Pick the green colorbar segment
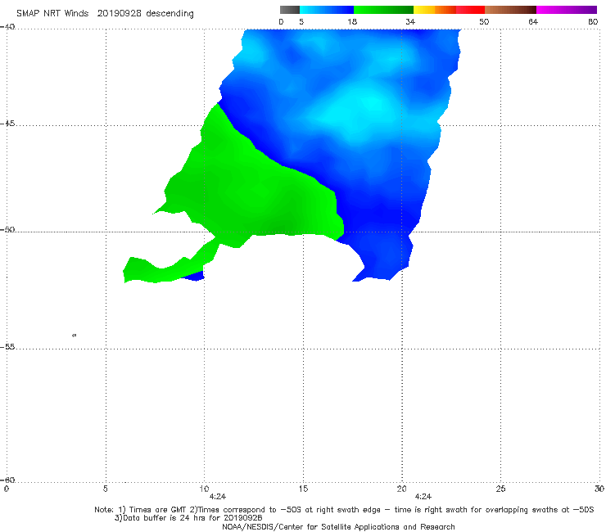This screenshot has height=532, width=606. 383,10
